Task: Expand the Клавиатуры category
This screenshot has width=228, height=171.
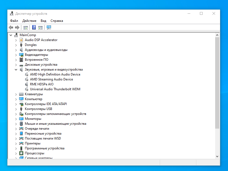Action: pyautogui.click(x=16, y=94)
